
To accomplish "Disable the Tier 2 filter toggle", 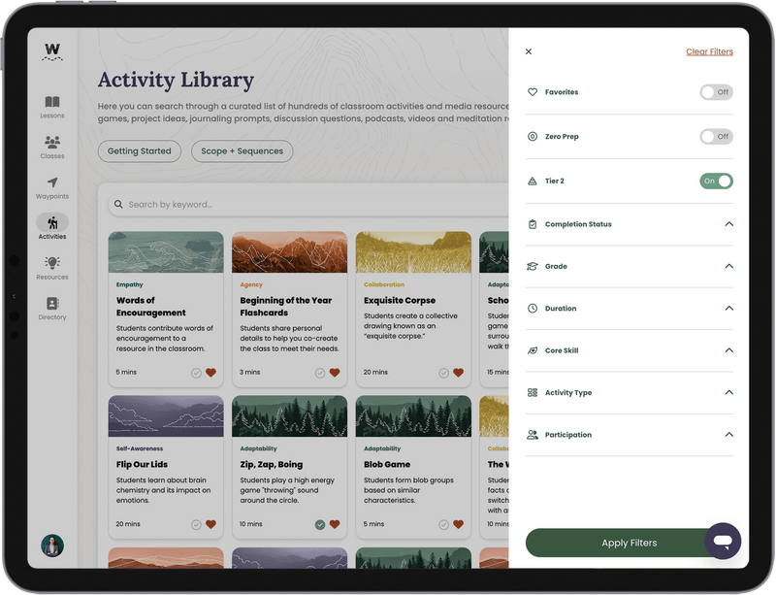I will coord(716,182).
